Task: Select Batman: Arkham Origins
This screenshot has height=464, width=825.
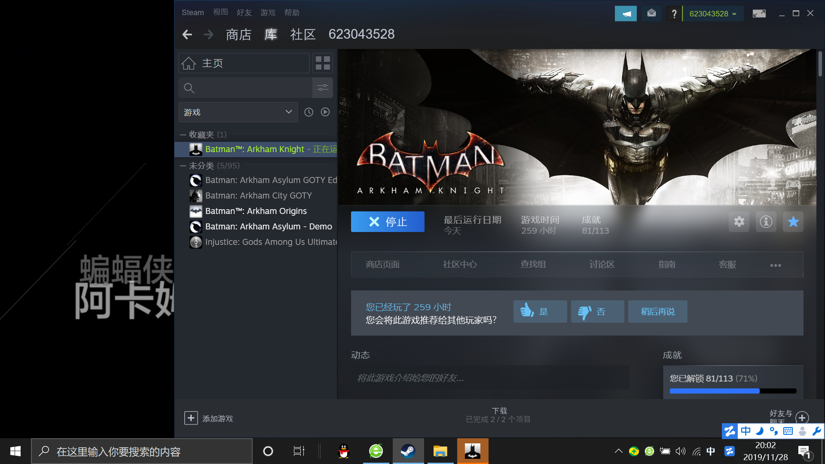Action: tap(256, 211)
